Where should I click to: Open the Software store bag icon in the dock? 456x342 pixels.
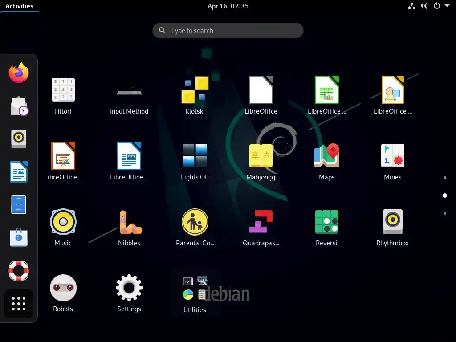pyautogui.click(x=19, y=237)
